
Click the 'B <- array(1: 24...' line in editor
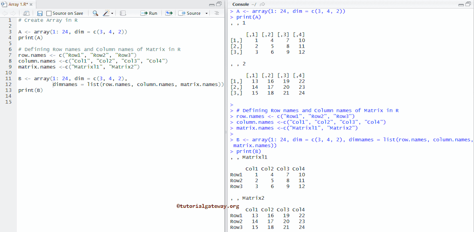pos(73,79)
